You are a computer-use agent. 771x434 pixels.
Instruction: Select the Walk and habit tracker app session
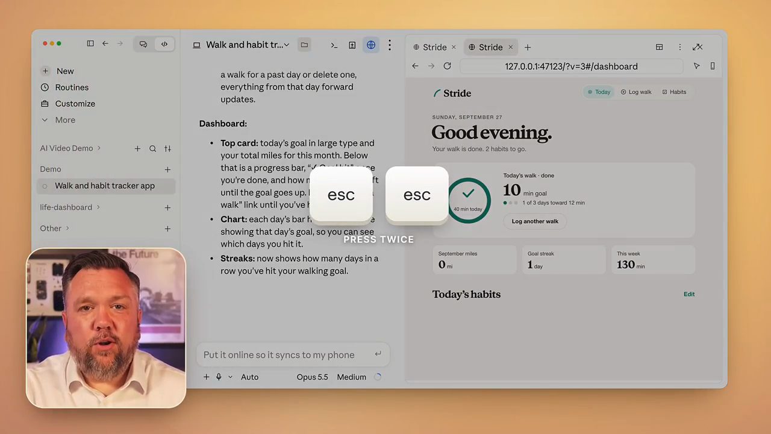[x=105, y=186]
